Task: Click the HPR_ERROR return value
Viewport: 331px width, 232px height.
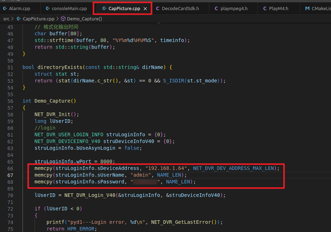Action: point(81,229)
